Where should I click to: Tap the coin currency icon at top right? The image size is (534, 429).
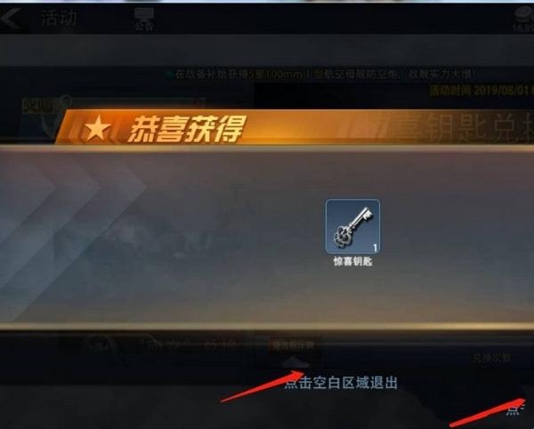524,14
